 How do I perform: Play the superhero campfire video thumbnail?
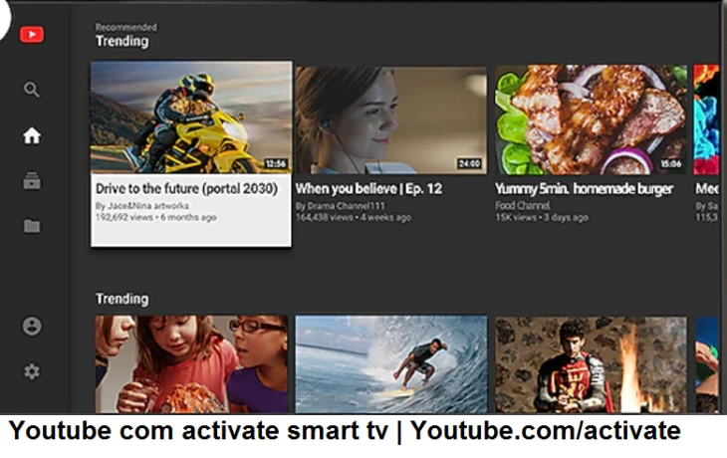tap(591, 363)
